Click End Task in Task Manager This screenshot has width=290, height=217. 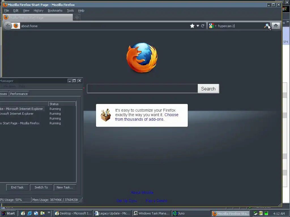[17, 187]
